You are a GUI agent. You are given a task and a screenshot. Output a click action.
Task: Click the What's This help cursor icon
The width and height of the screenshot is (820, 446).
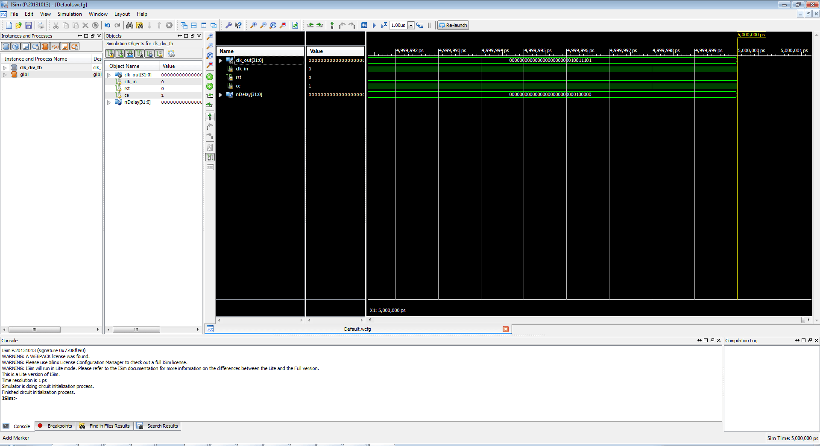[238, 25]
